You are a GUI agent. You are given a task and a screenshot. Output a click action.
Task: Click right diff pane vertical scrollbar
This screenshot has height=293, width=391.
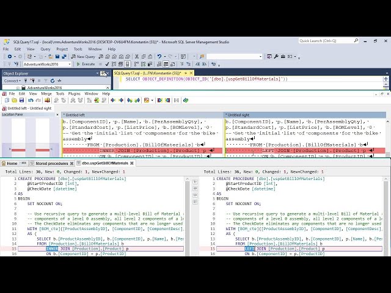(x=386, y=216)
